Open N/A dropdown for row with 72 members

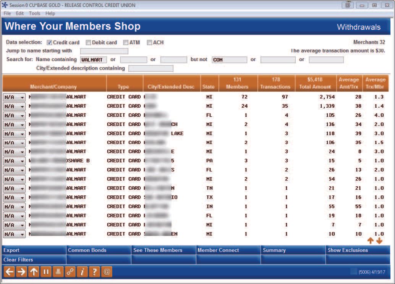click(x=15, y=97)
